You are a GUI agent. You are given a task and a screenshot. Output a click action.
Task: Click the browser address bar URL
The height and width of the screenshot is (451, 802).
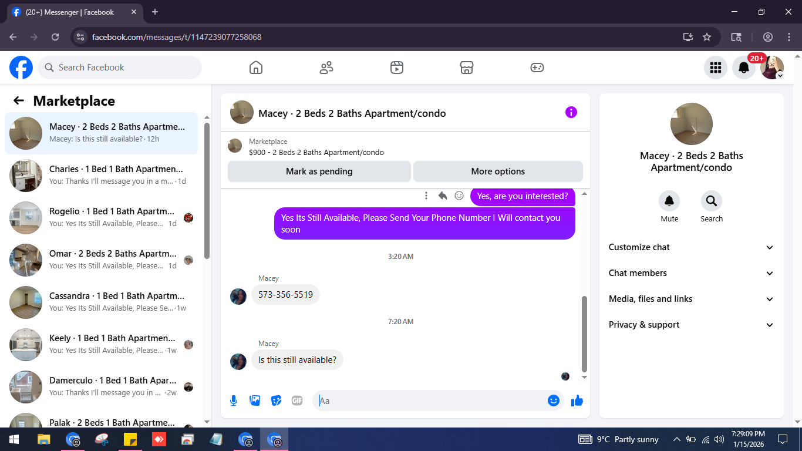177,37
